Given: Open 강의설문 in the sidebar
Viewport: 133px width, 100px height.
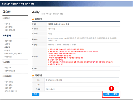Looking at the screenshot, I should click(x=8, y=88).
